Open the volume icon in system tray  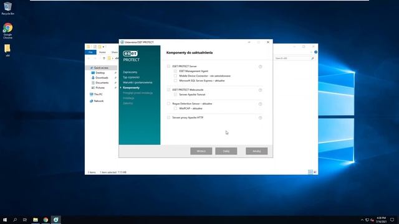click(x=372, y=220)
